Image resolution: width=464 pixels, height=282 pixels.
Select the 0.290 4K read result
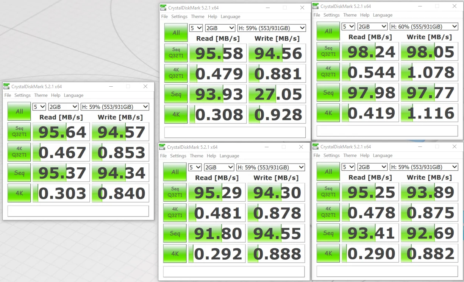tap(370, 253)
